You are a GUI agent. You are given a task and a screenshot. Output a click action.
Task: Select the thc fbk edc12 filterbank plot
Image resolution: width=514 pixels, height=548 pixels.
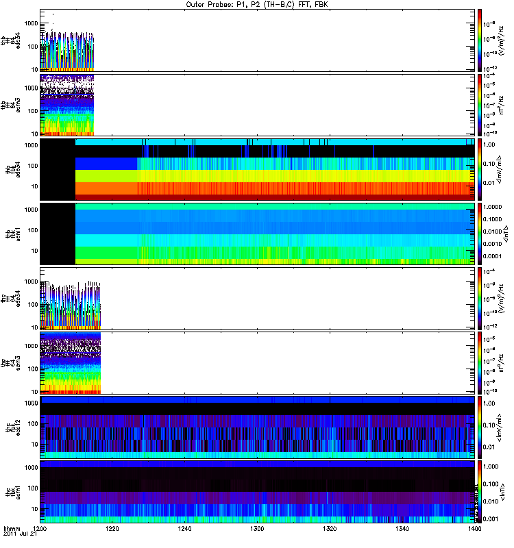tap(258, 427)
